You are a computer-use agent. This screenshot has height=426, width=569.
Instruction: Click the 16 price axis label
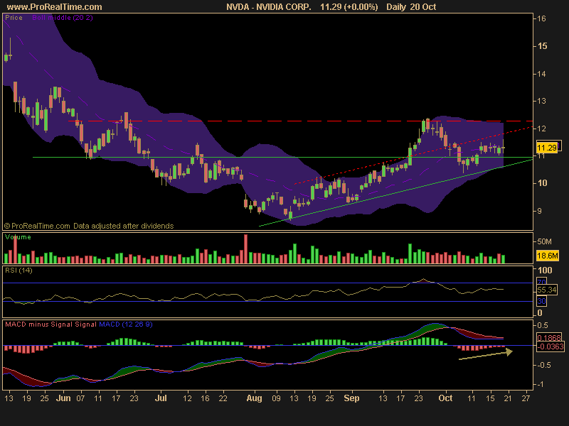pos(541,19)
